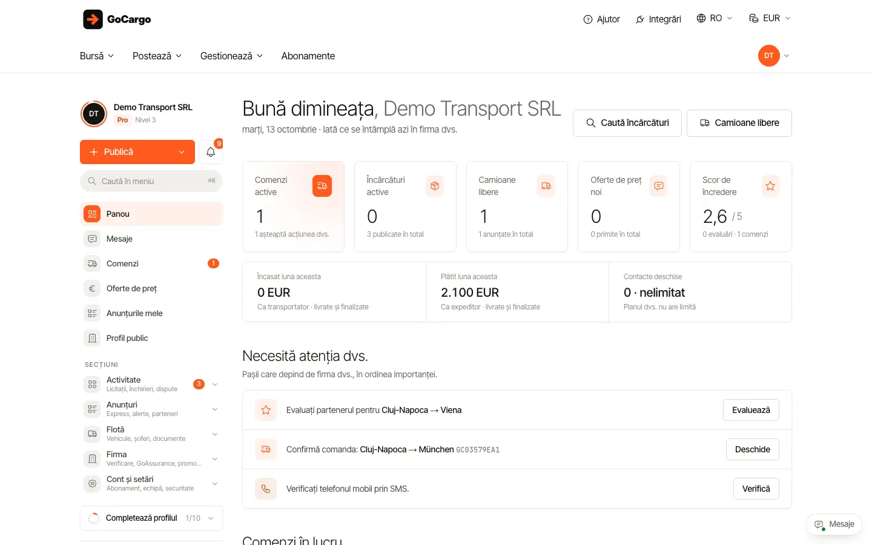Click the Camioane libere card truck icon
872x545 pixels.
(546, 186)
